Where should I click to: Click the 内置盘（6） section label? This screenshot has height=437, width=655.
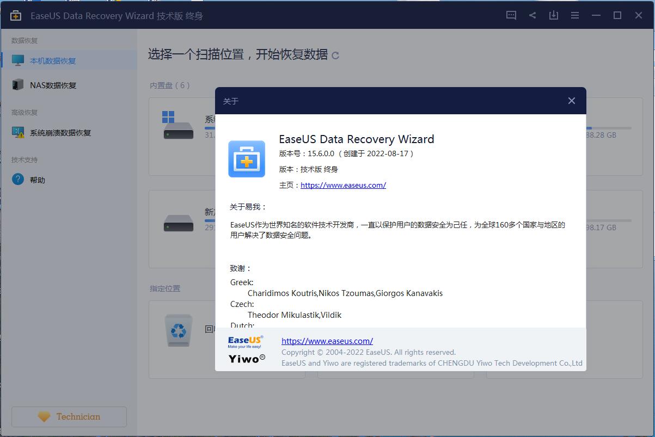coord(170,85)
